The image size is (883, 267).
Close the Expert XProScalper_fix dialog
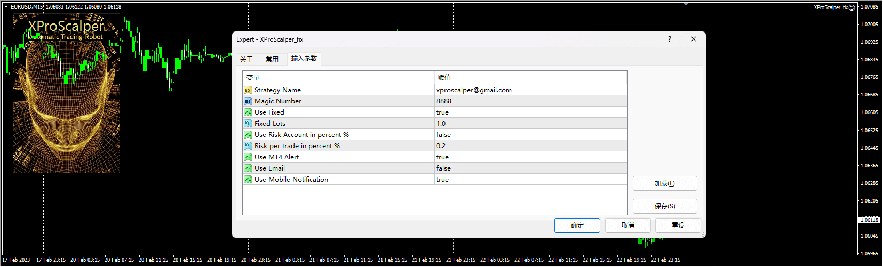coord(694,39)
